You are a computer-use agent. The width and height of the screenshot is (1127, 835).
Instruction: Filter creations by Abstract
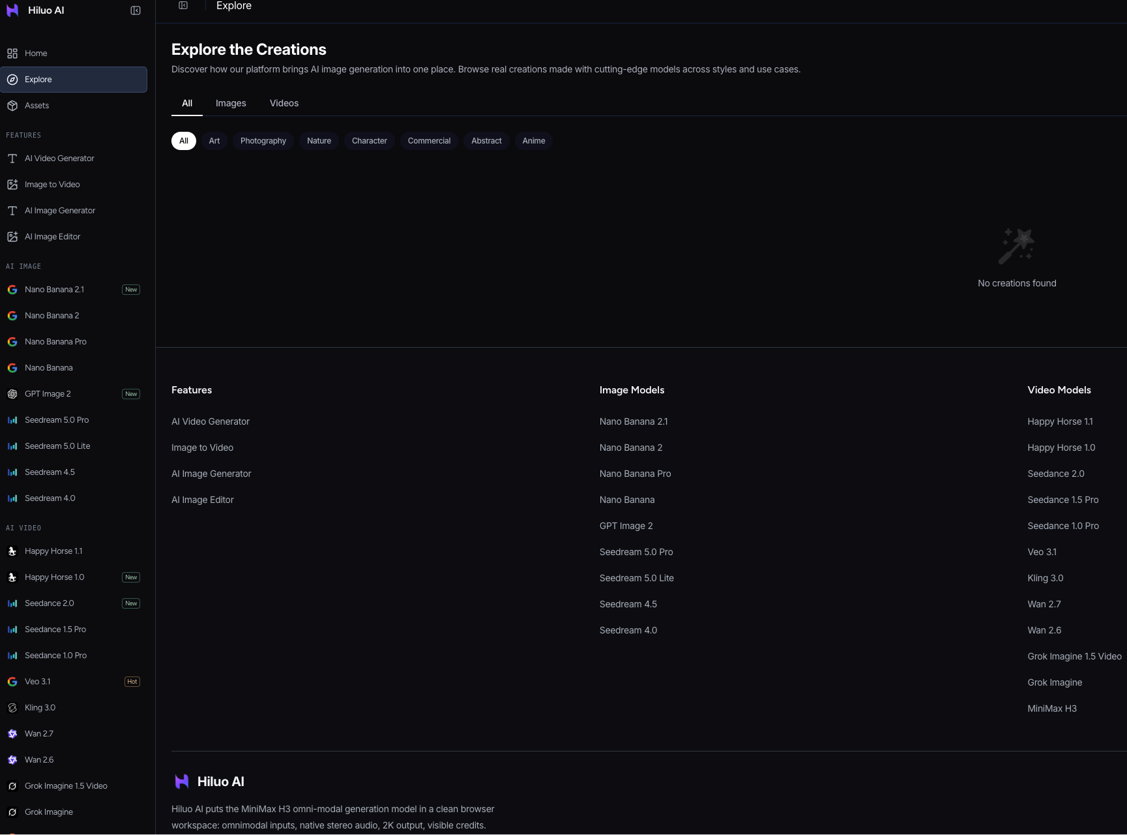487,141
